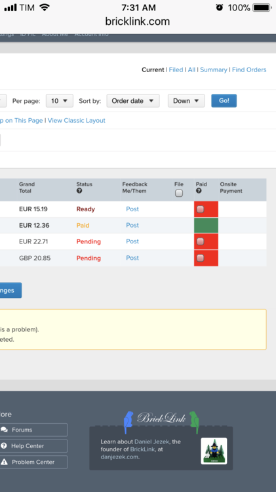Post feedback for the GBP 20.85 order
Image resolution: width=276 pixels, height=492 pixels.
[x=132, y=258]
